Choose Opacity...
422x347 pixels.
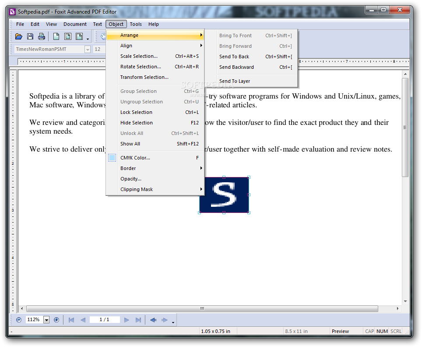(x=155, y=179)
